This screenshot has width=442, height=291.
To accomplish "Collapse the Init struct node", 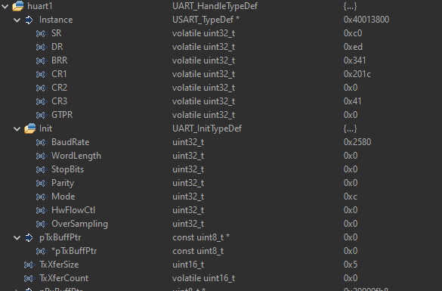I will 17,128.
